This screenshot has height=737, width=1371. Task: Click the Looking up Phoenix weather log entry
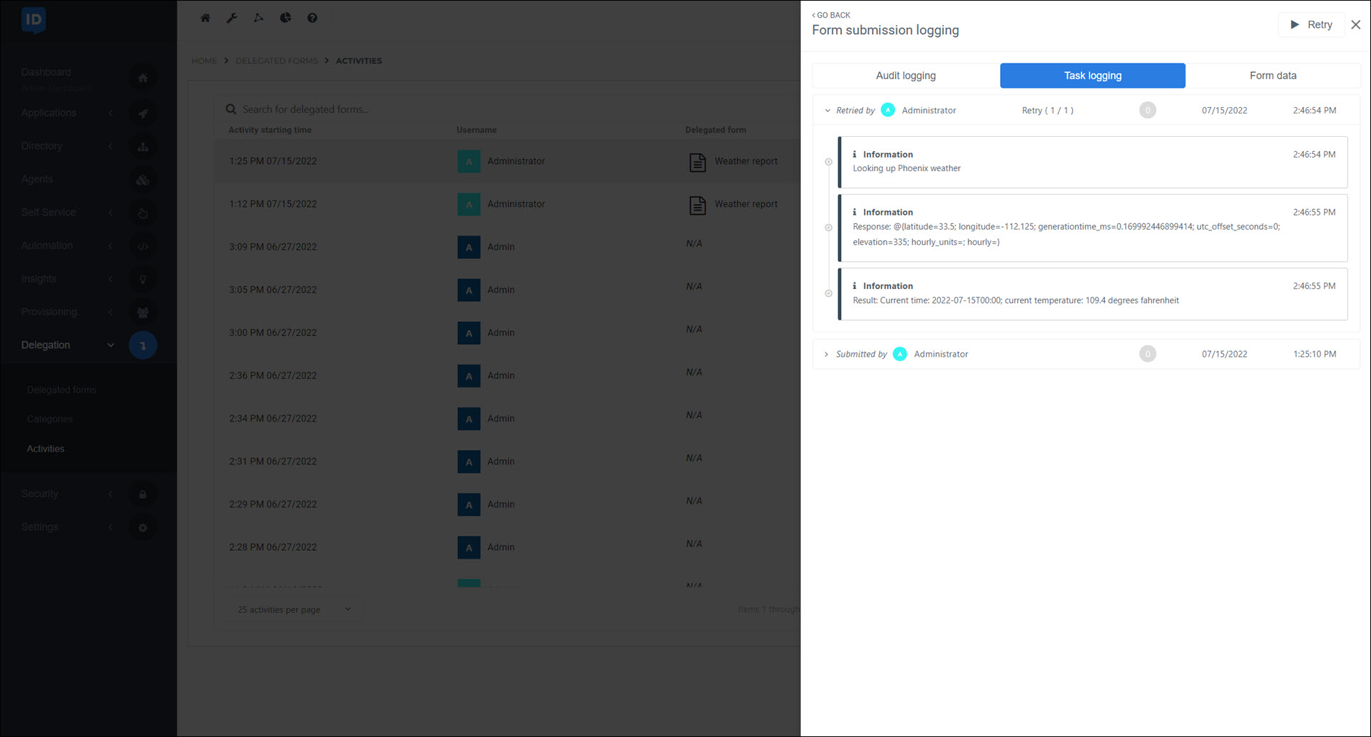click(x=1093, y=162)
